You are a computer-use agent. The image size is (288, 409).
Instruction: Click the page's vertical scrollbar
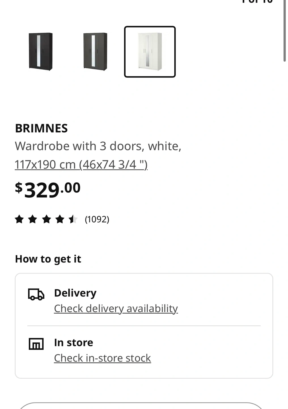point(284,31)
